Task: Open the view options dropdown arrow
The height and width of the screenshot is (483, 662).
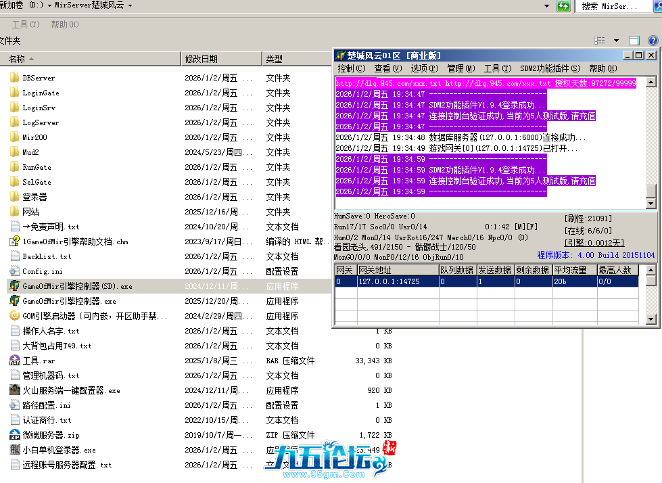Action: [616, 41]
